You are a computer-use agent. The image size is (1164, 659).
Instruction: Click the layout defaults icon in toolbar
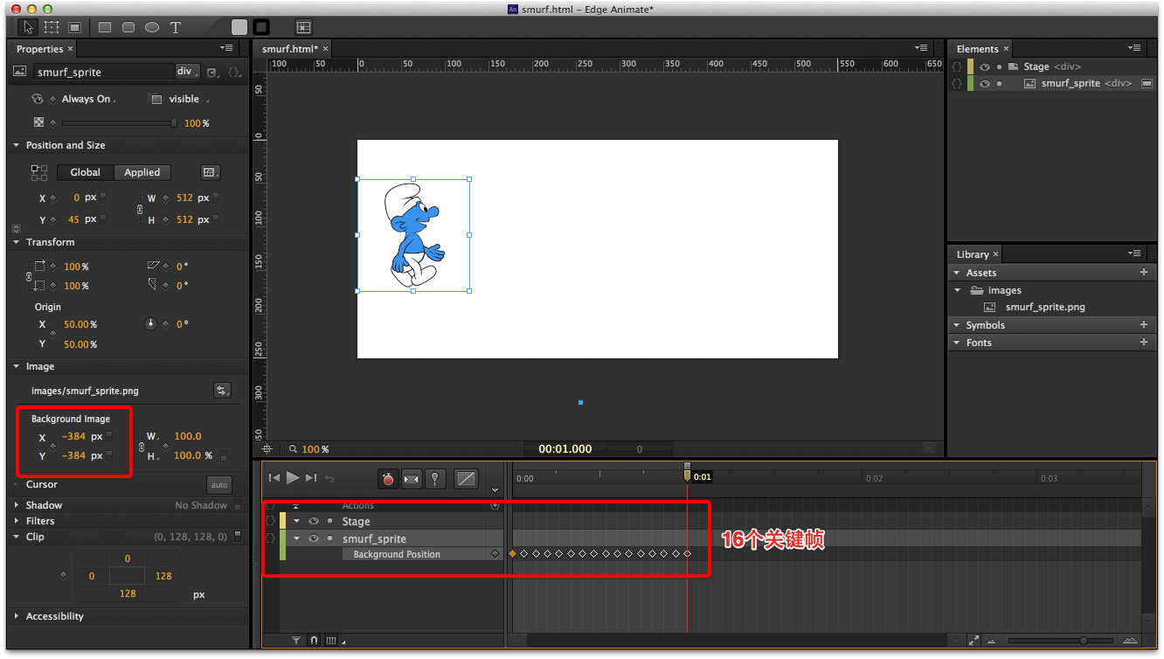[303, 27]
